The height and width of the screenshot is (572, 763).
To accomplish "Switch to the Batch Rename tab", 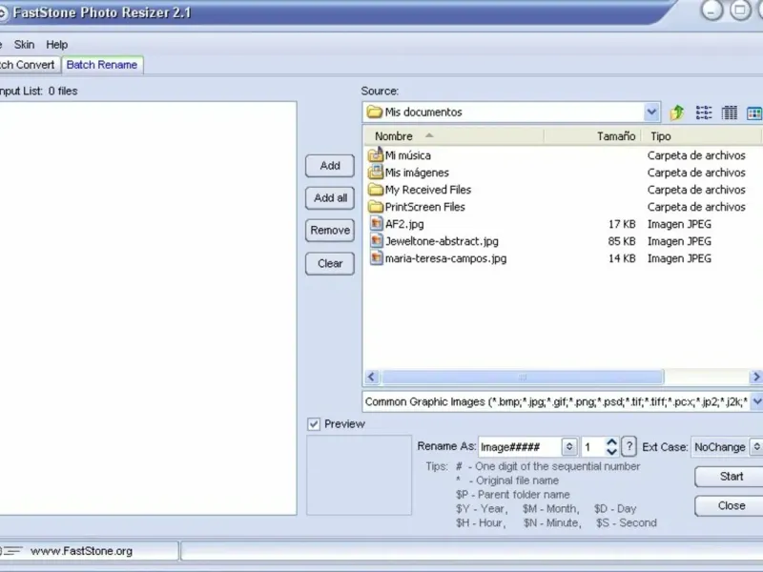I will coord(102,65).
